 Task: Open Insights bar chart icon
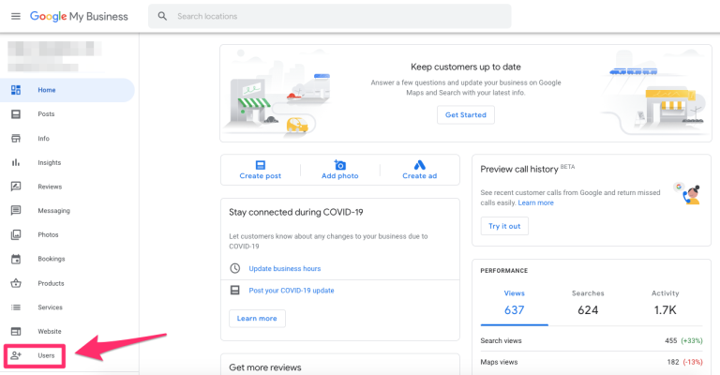(x=16, y=162)
